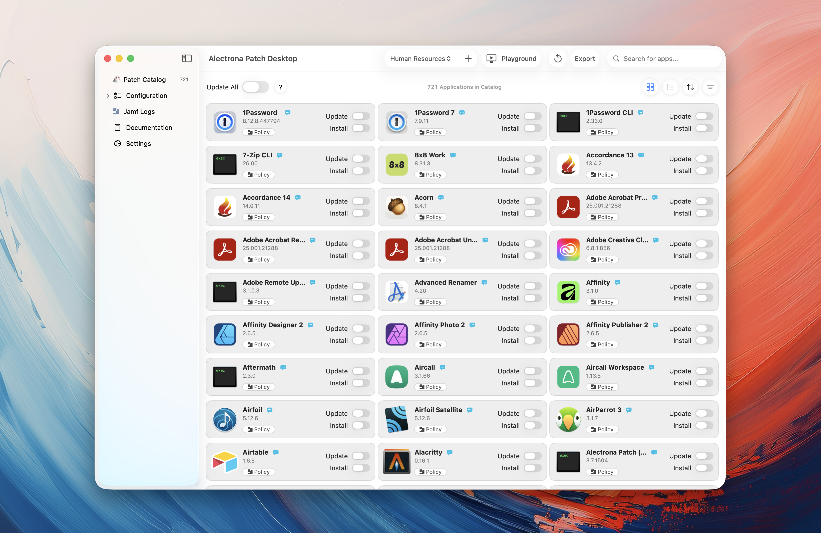This screenshot has width=821, height=533.
Task: Click the Airfoil Satellite app icon
Action: point(396,419)
